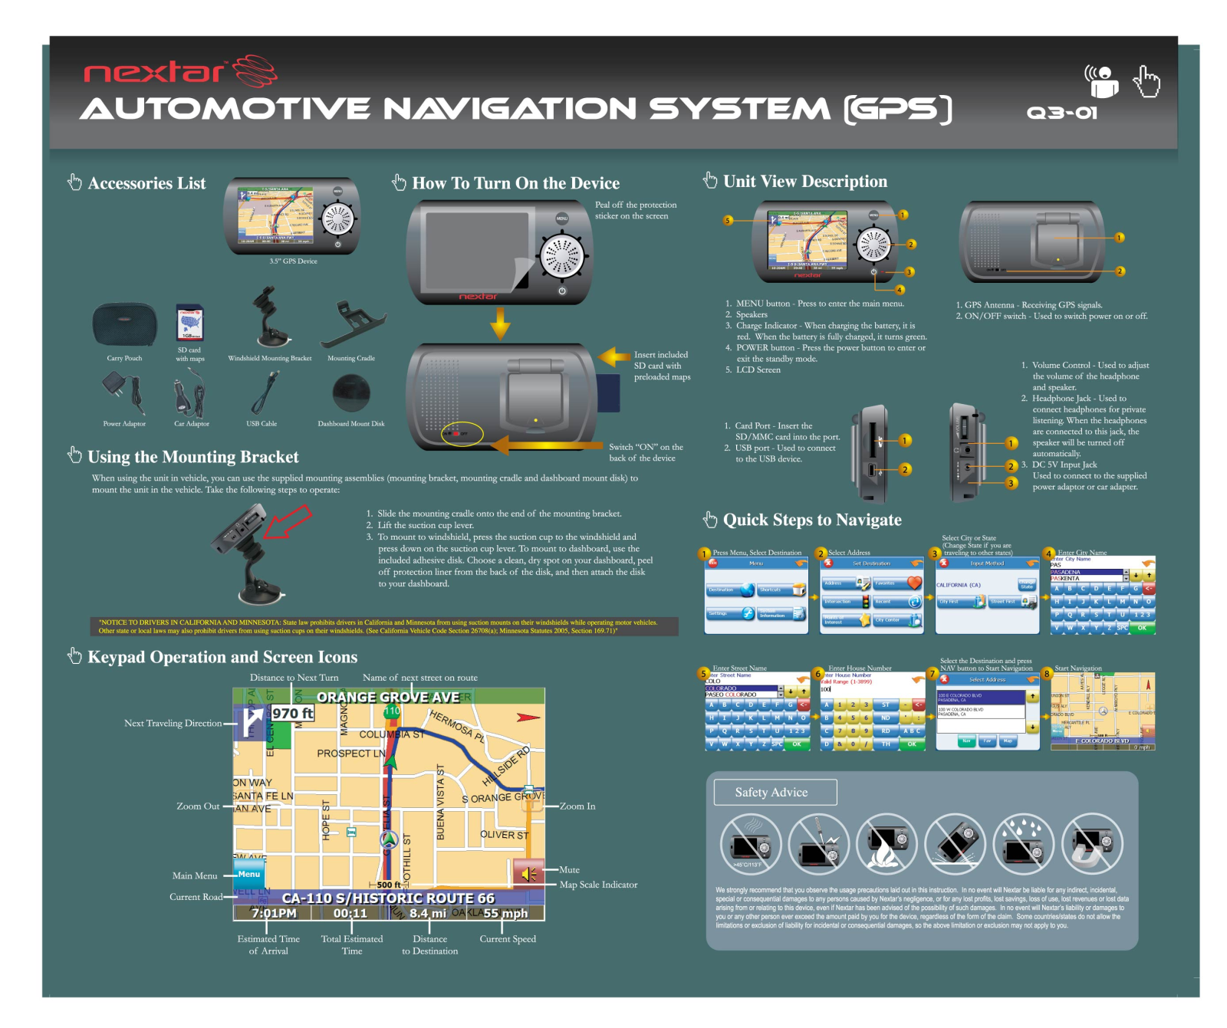Open Destination in the step 1 Menu screen
The width and height of the screenshot is (1227, 1028).
click(x=730, y=590)
